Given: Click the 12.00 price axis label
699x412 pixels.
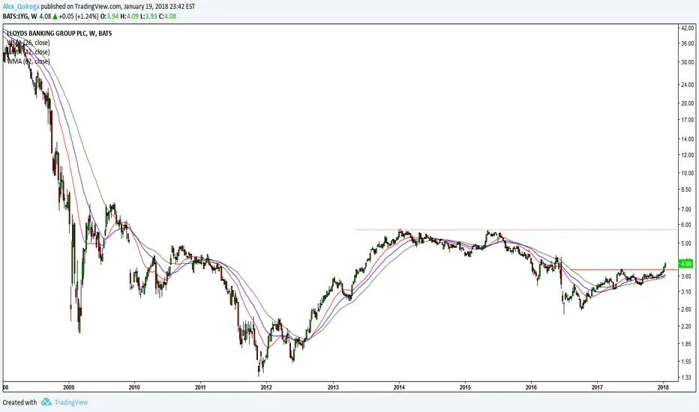Looking at the screenshot, I should point(688,155).
